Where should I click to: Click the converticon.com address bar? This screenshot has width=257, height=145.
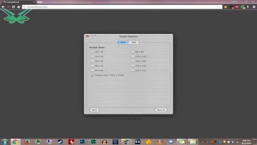click(x=122, y=7)
